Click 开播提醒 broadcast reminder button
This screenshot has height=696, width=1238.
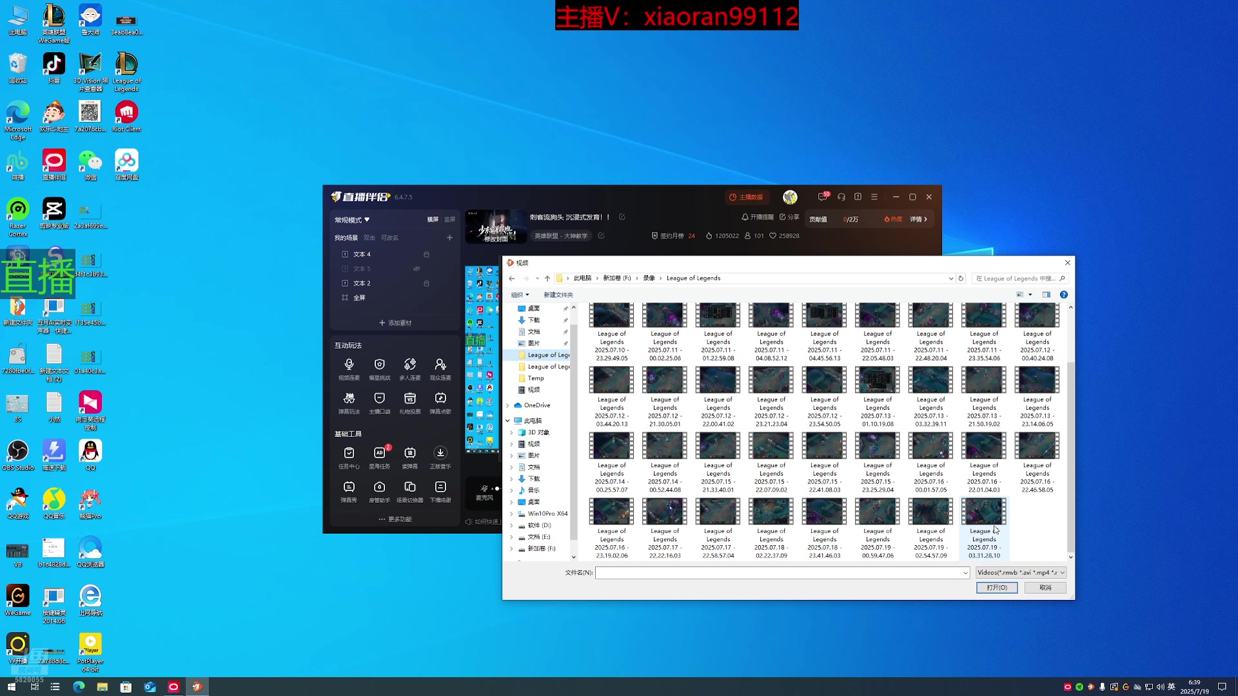coord(758,217)
